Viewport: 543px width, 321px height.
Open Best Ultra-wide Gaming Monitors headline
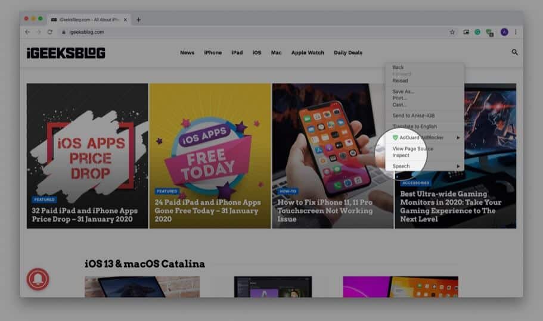click(x=451, y=207)
